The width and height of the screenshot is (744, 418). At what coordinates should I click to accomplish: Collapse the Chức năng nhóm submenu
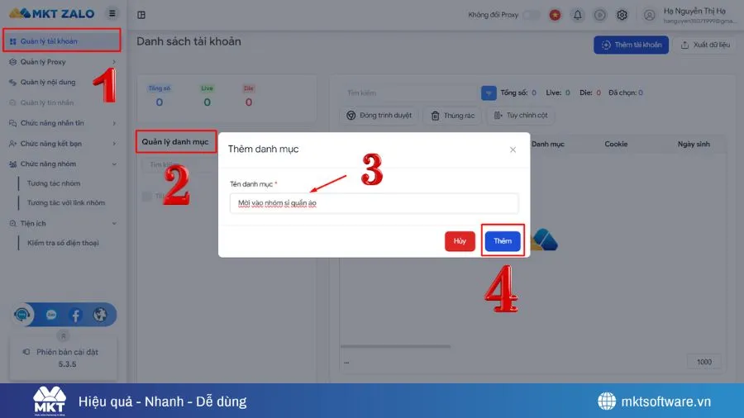[x=114, y=164]
